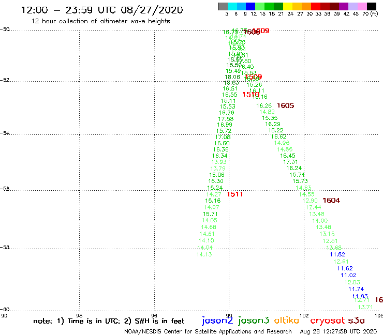This screenshot has height=336, width=383.
Task: Select the yellow swatch in the legend bar
Action: coord(288,6)
